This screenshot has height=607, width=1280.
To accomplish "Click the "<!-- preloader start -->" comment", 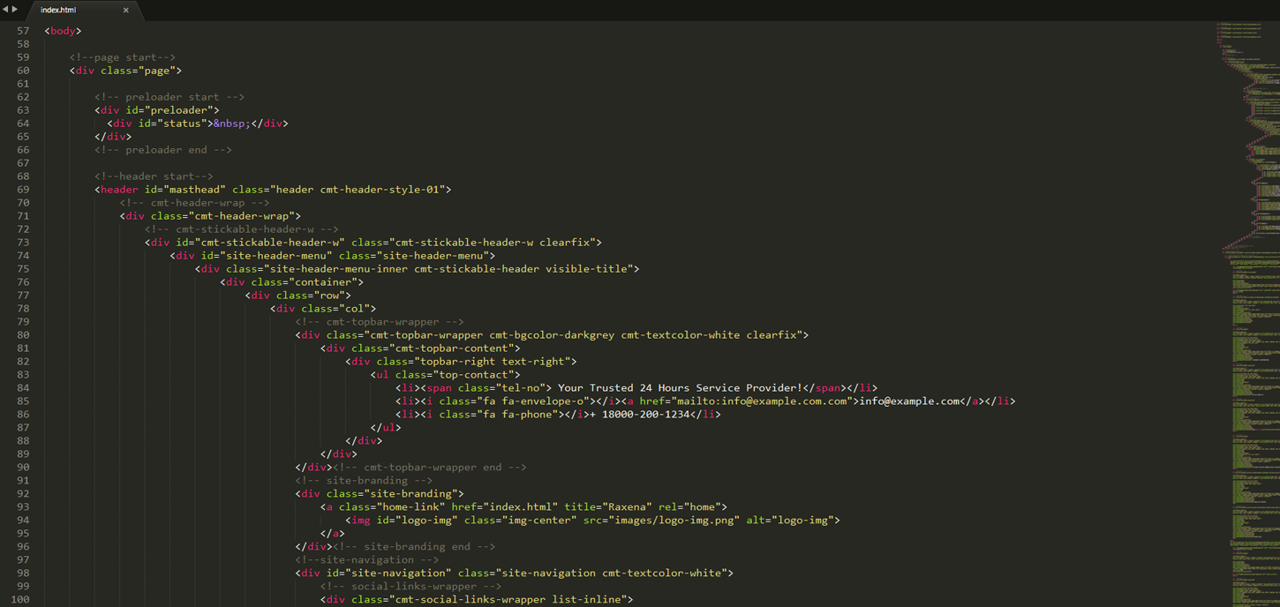I will (x=169, y=97).
